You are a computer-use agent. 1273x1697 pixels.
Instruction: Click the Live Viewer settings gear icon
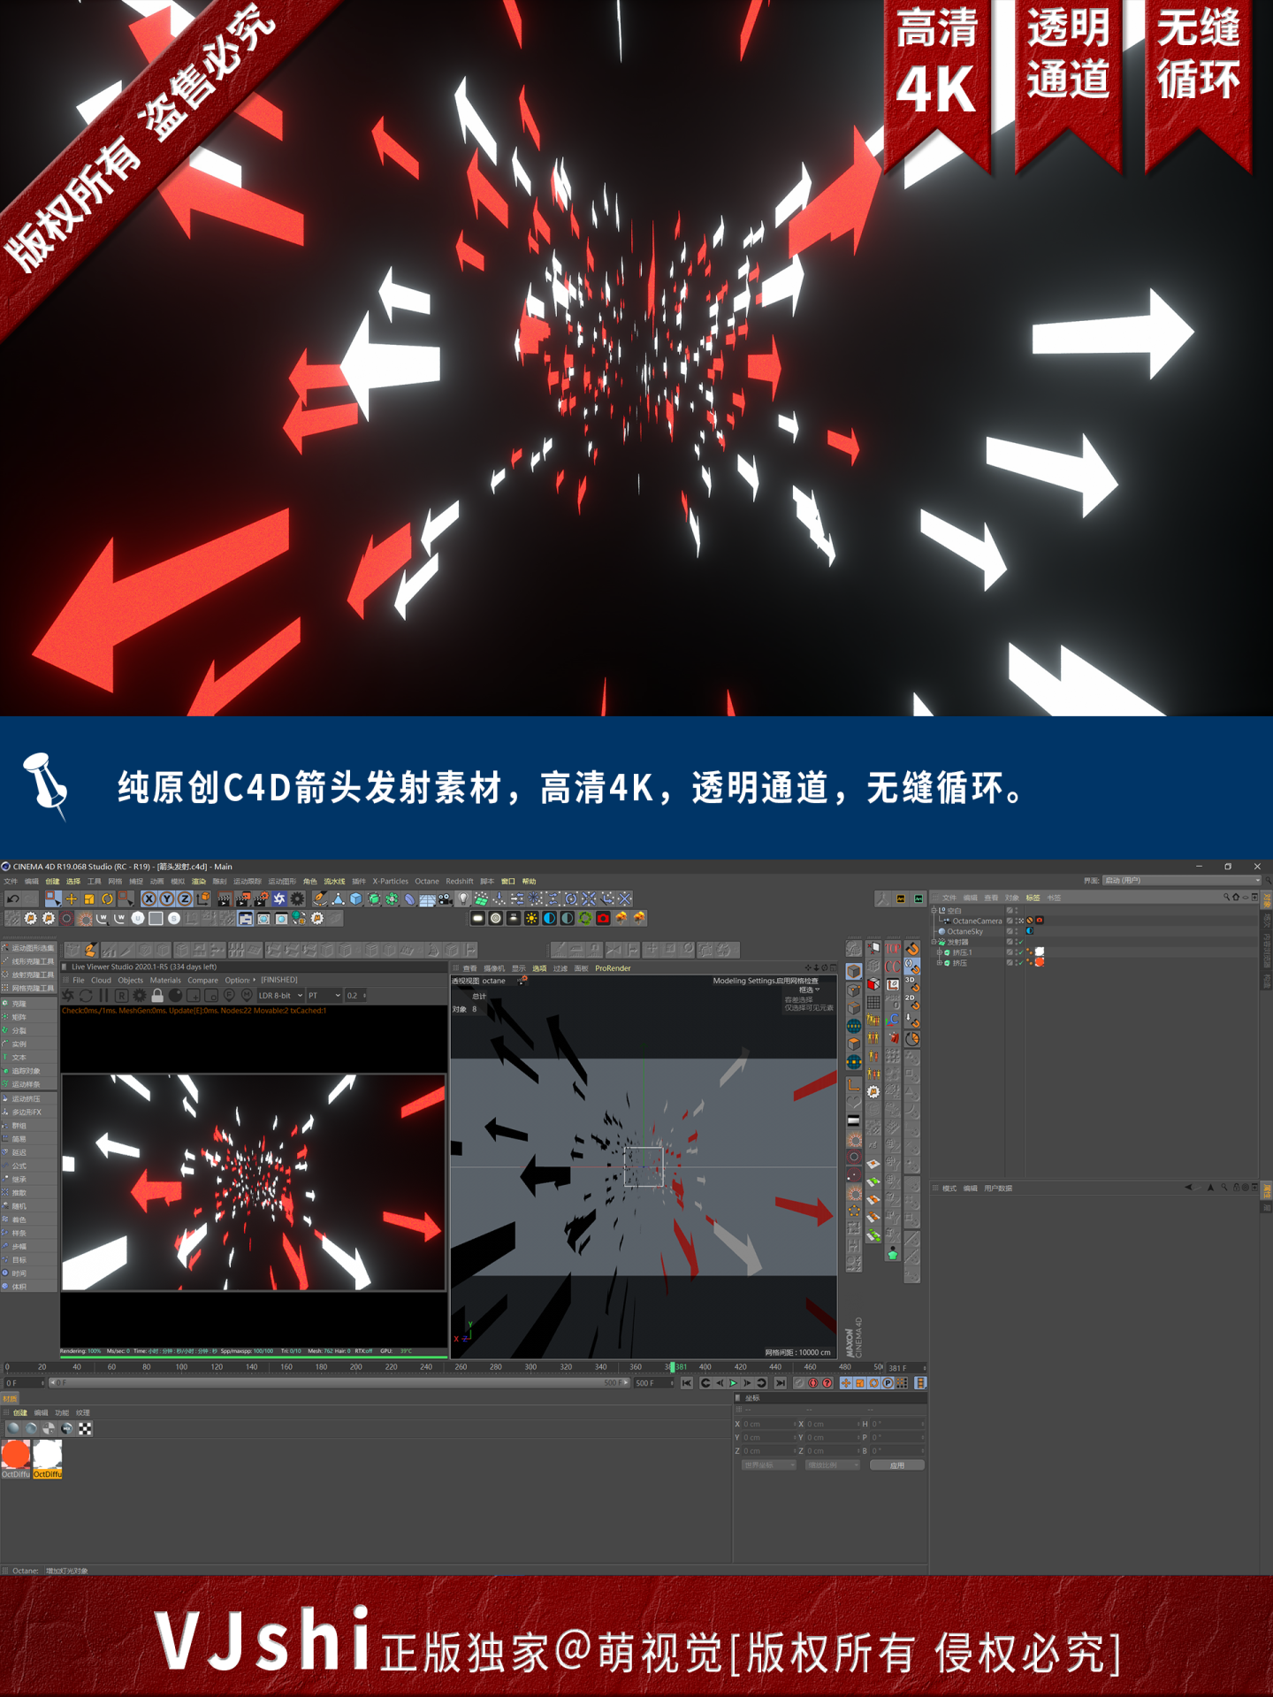[139, 996]
